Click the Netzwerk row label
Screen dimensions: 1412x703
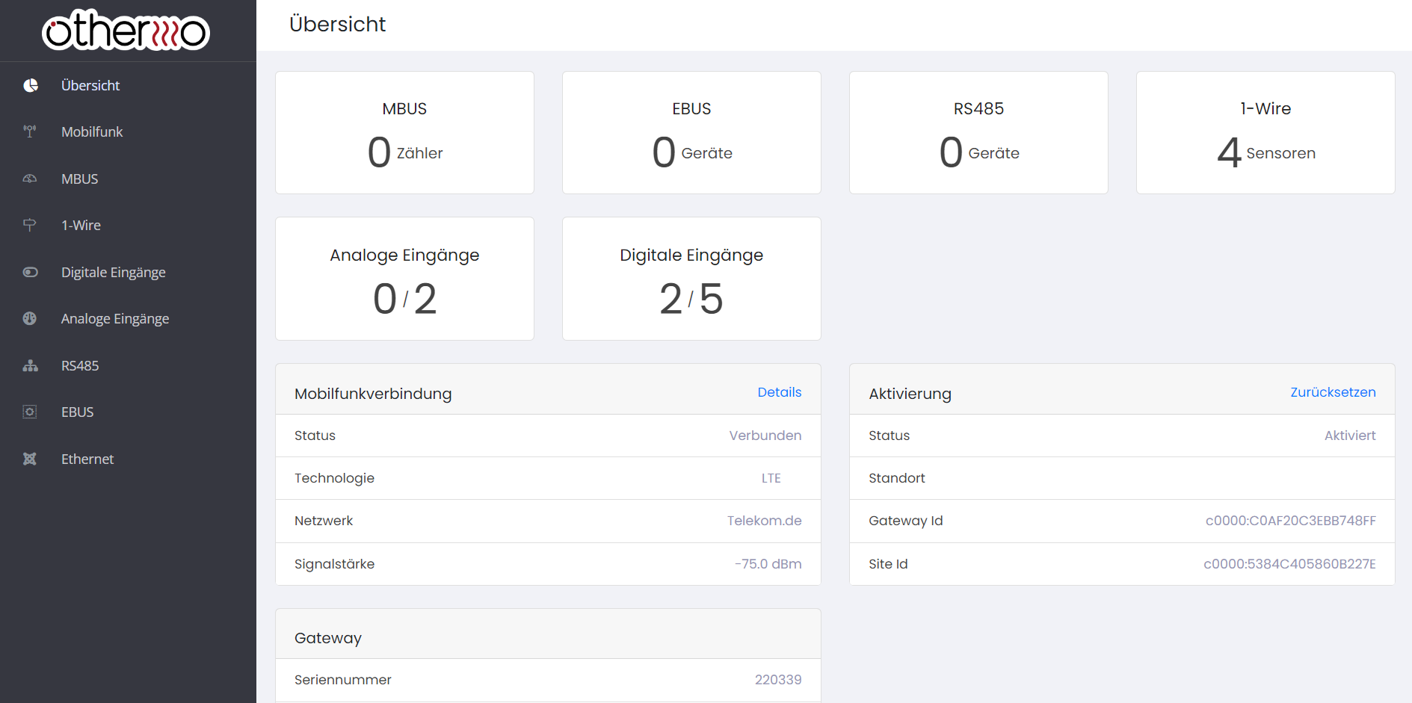[x=324, y=521]
